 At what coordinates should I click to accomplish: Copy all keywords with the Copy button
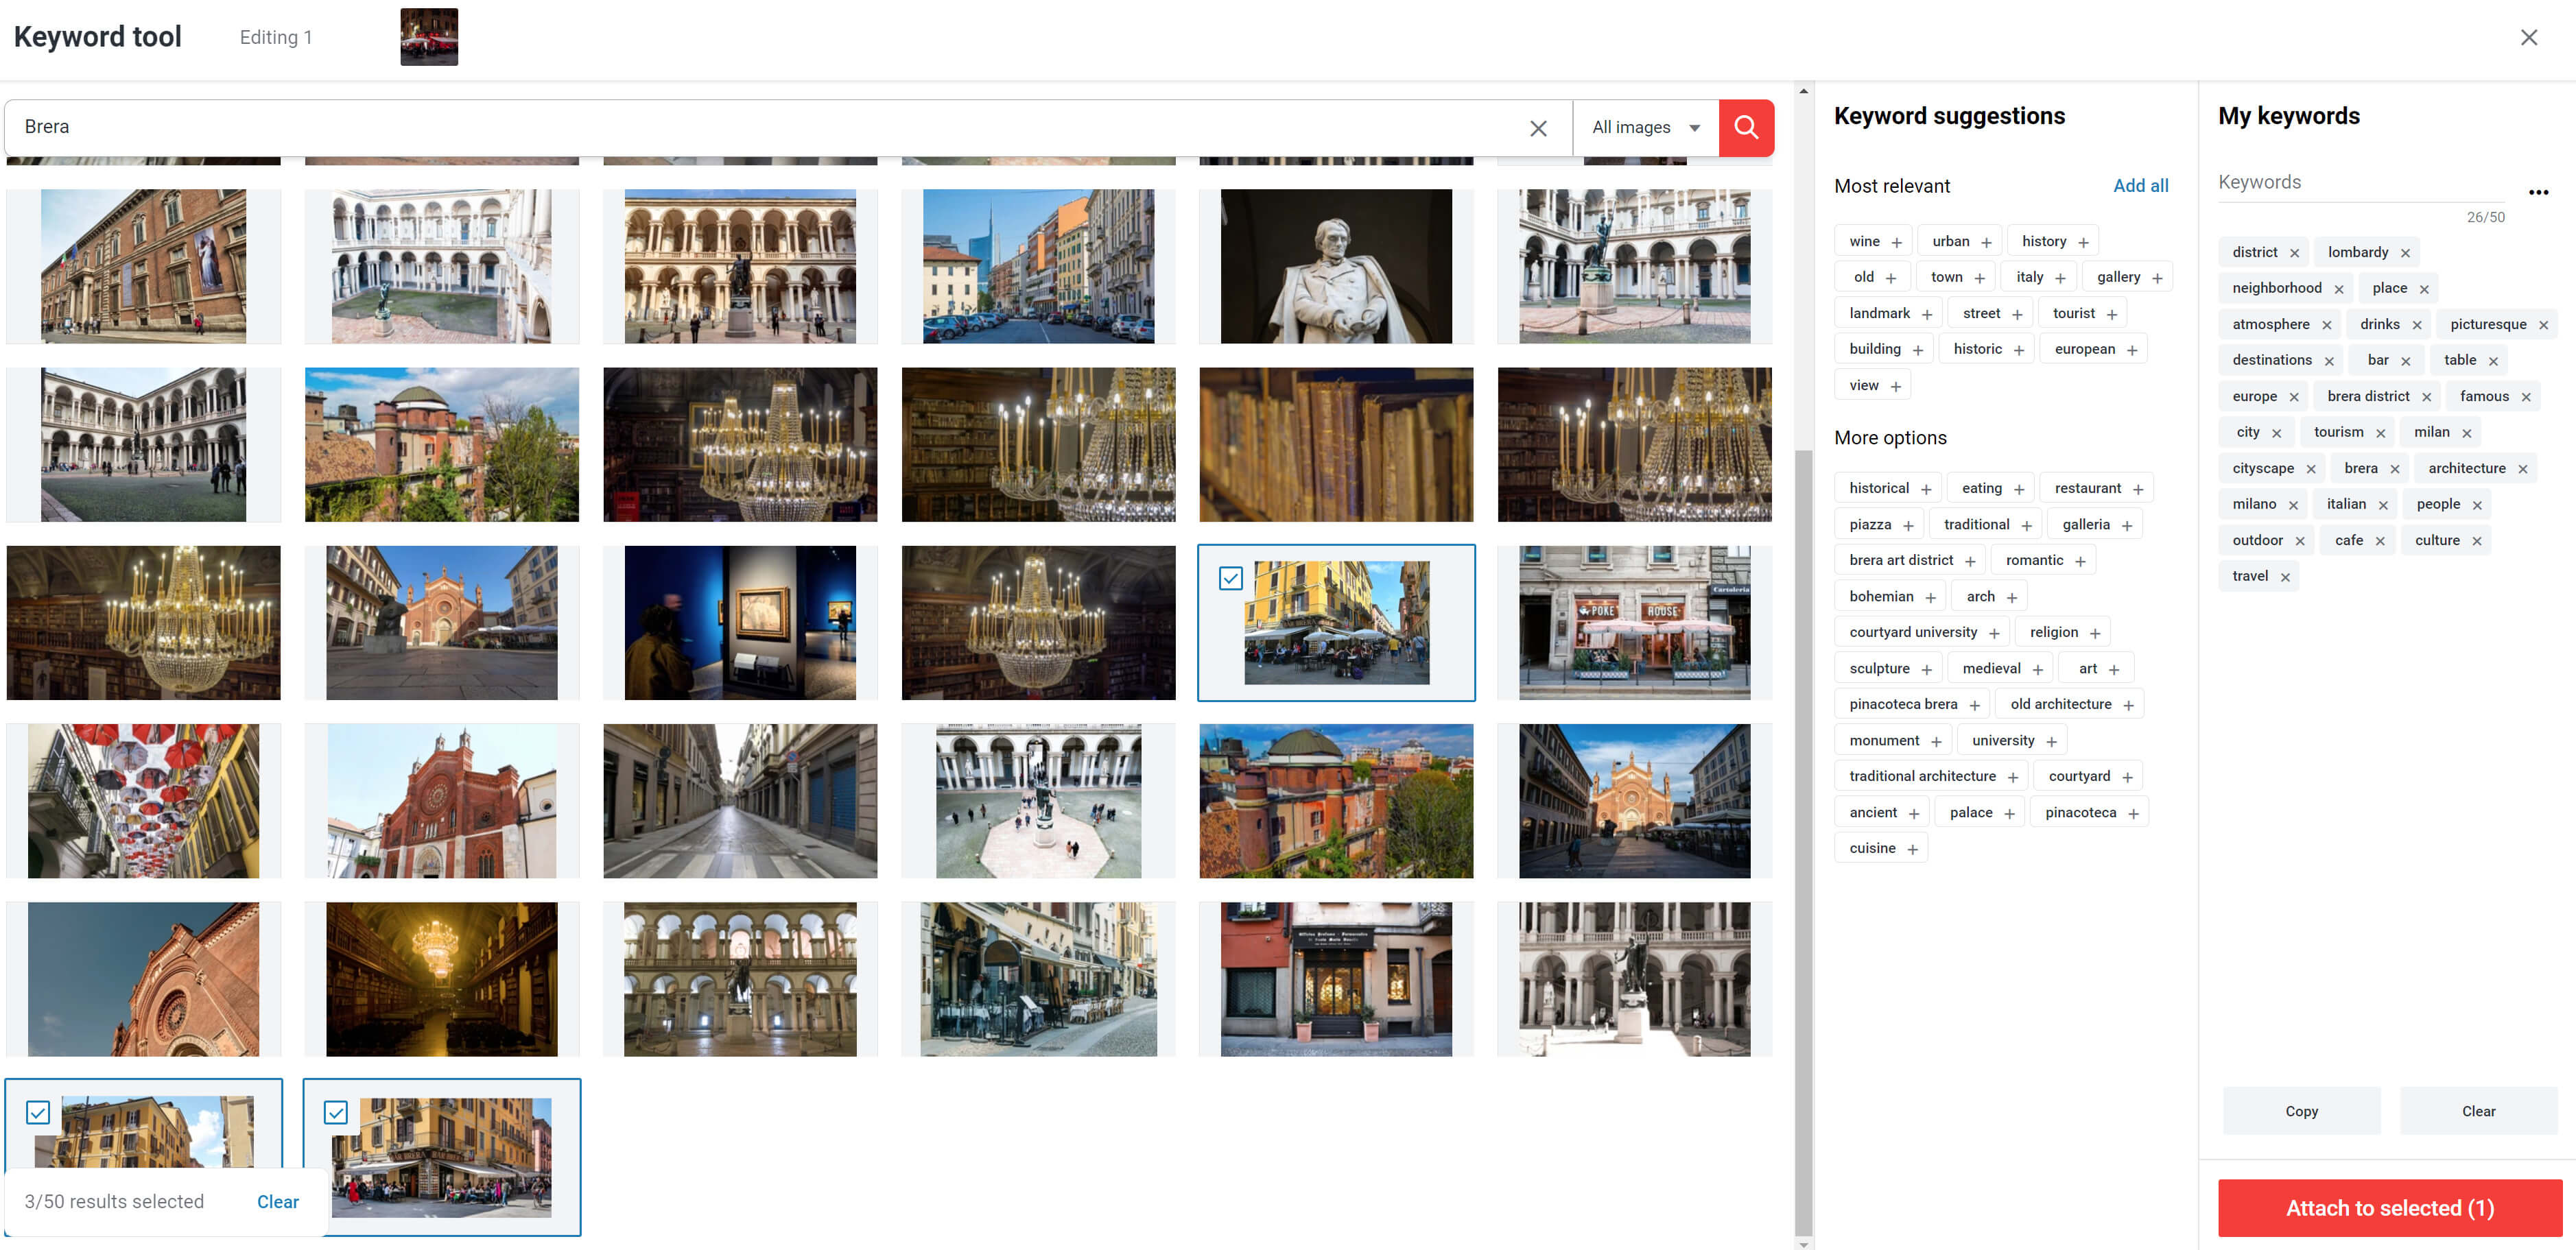pyautogui.click(x=2301, y=1110)
